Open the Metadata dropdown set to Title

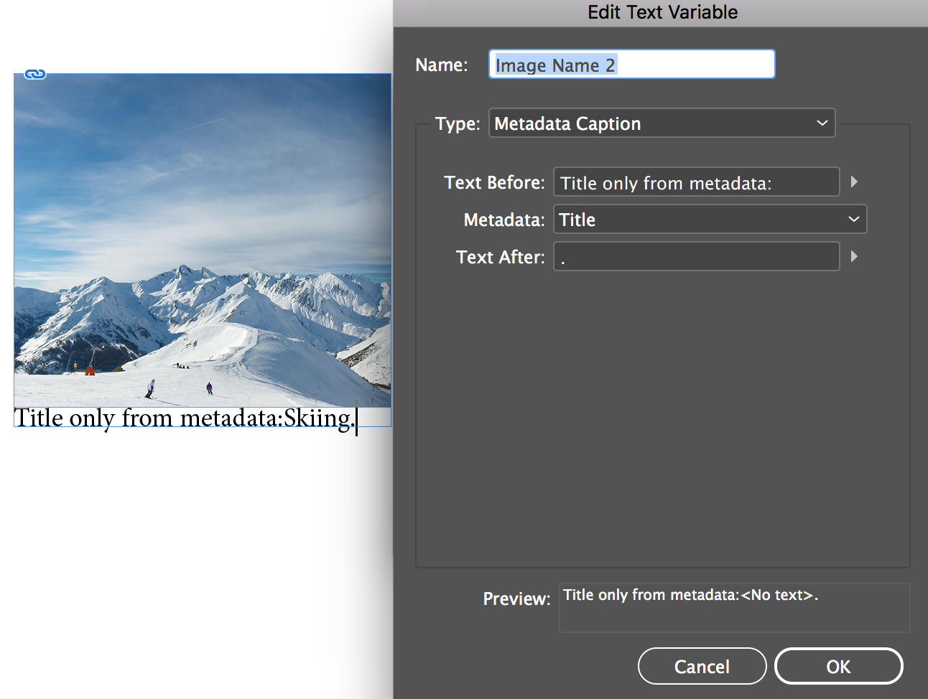click(x=710, y=219)
